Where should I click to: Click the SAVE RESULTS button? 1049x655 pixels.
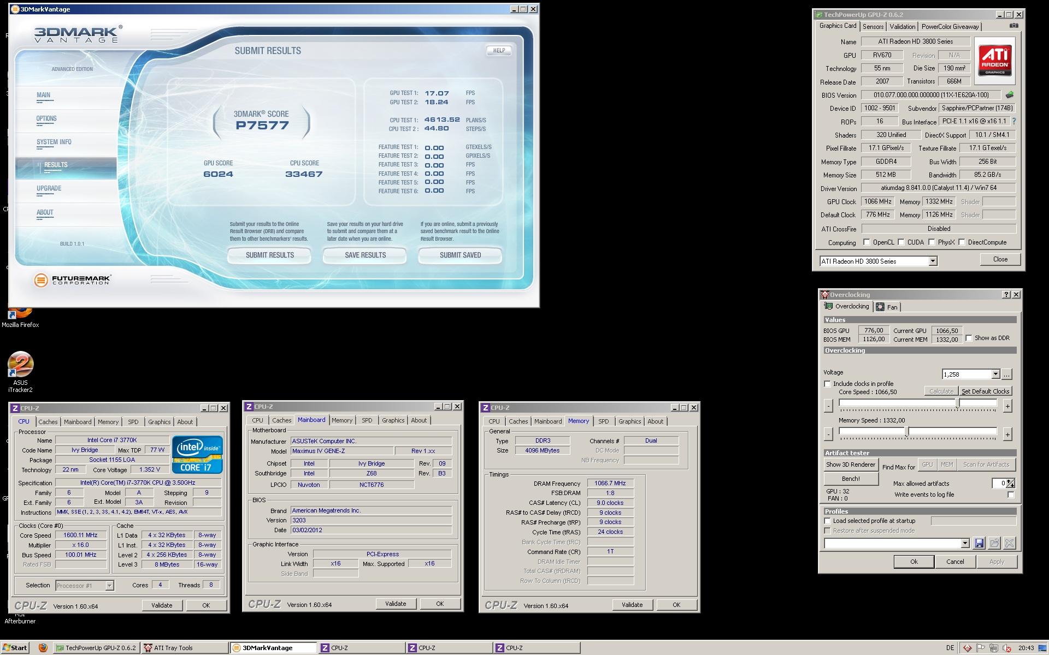365,255
